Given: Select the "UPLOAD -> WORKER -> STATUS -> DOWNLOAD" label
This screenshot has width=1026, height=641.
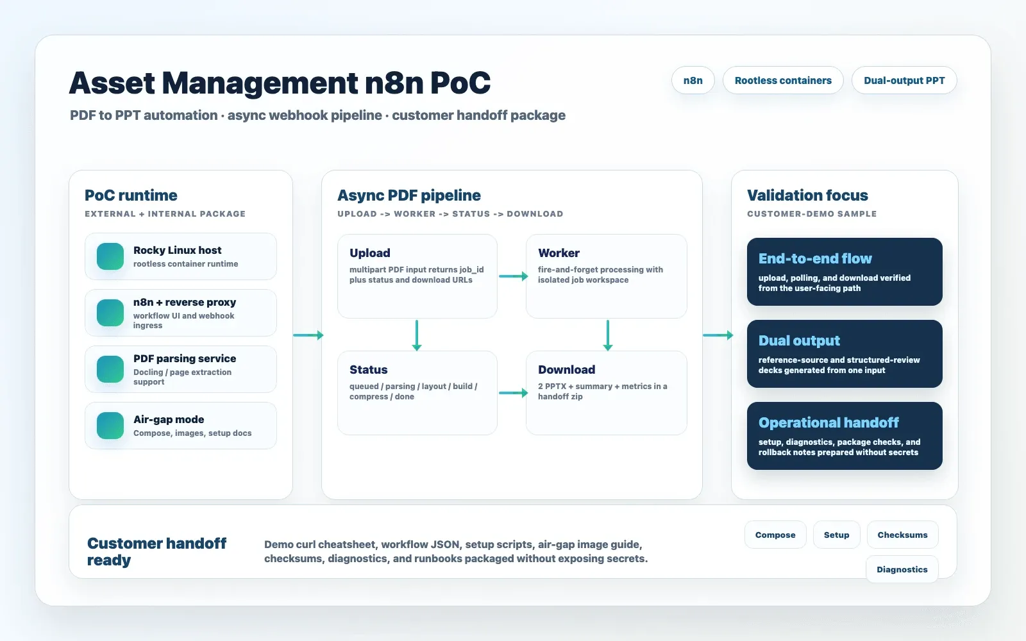Looking at the screenshot, I should [450, 214].
